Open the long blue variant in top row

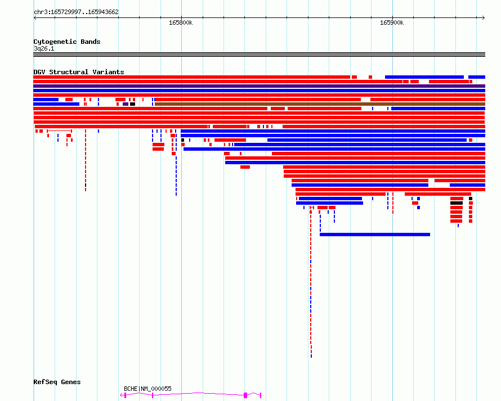424,77
